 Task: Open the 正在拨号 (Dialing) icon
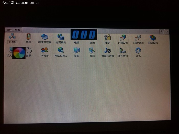pyautogui.click(x=123, y=51)
